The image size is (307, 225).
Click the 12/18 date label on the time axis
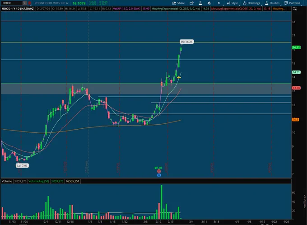[x=70, y=222]
